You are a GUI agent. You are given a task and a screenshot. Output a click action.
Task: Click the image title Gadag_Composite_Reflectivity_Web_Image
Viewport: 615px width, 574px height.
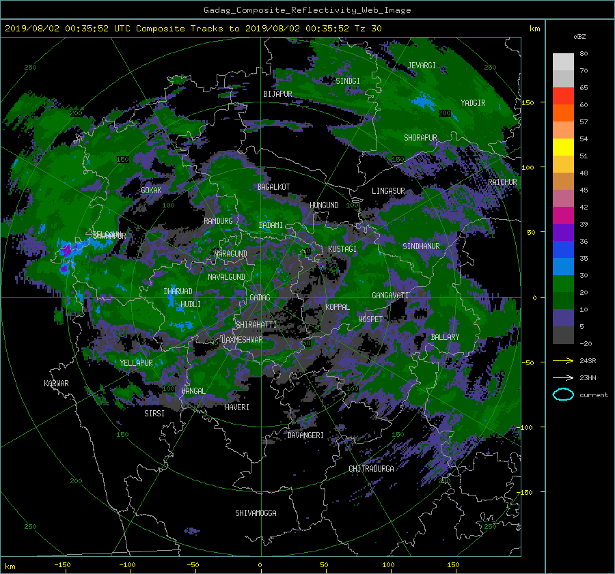click(307, 10)
